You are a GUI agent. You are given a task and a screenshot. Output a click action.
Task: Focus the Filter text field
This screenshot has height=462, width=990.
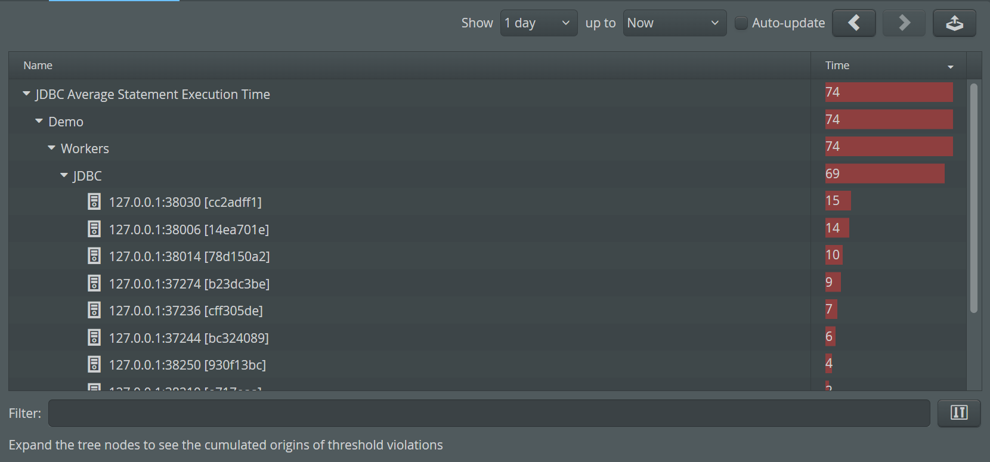tap(488, 413)
